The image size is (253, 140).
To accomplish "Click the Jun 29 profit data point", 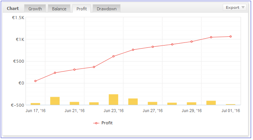I will pyautogui.click(x=191, y=42).
